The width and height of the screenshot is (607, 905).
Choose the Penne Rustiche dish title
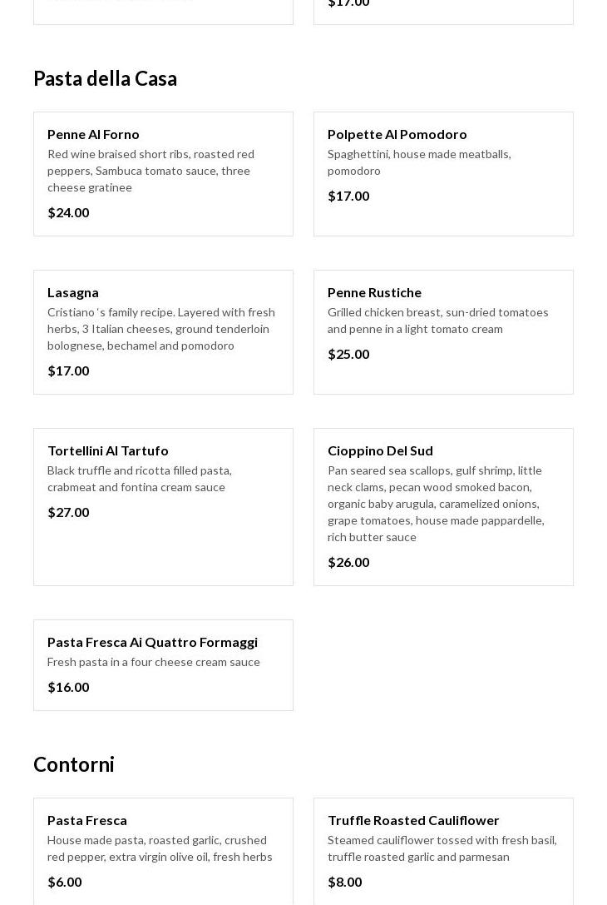[374, 292]
